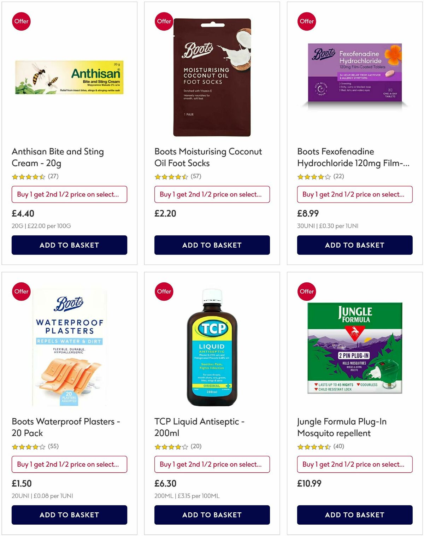Add Anthisan Bite and Sting Cream to basket
Viewport: 424px width, 536px height.
(69, 245)
